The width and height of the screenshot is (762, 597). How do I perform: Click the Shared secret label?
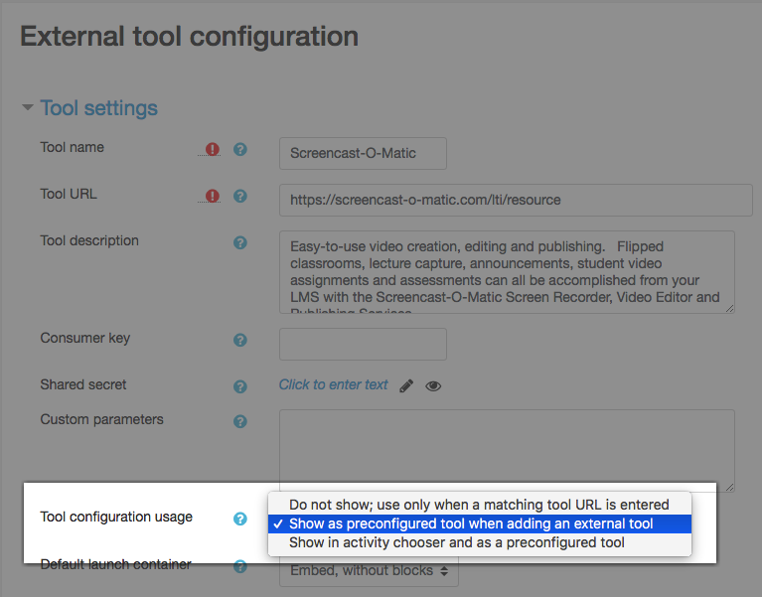(83, 384)
